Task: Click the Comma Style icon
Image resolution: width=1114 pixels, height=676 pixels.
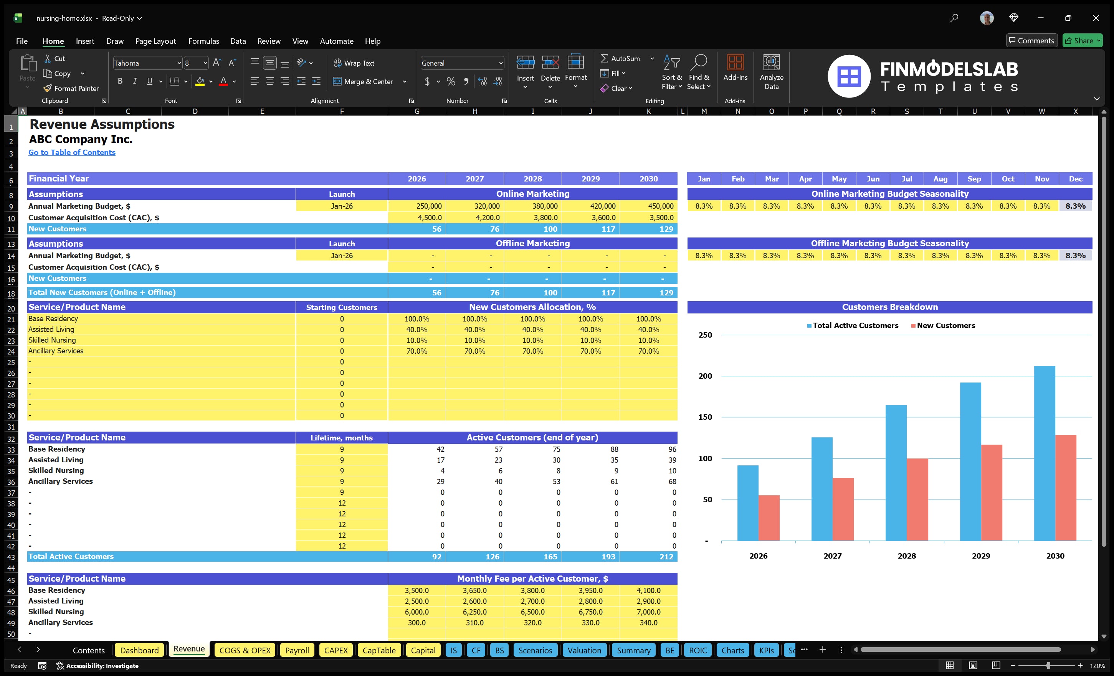Action: 466,81
